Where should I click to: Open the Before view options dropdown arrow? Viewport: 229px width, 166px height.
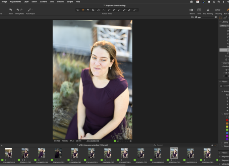coord(194,10)
